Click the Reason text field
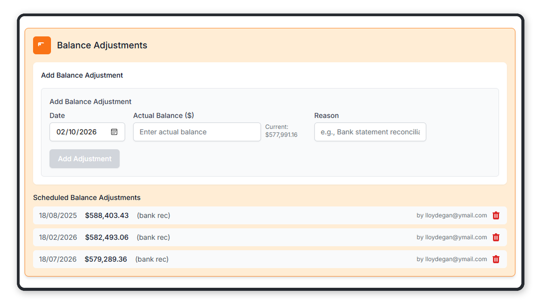 370,132
